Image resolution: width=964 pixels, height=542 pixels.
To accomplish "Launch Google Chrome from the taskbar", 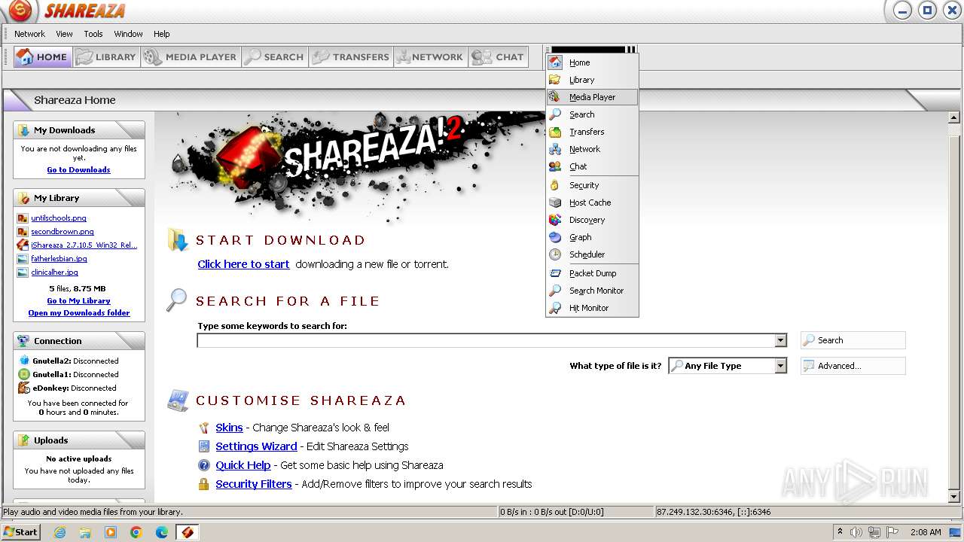I will 136,532.
